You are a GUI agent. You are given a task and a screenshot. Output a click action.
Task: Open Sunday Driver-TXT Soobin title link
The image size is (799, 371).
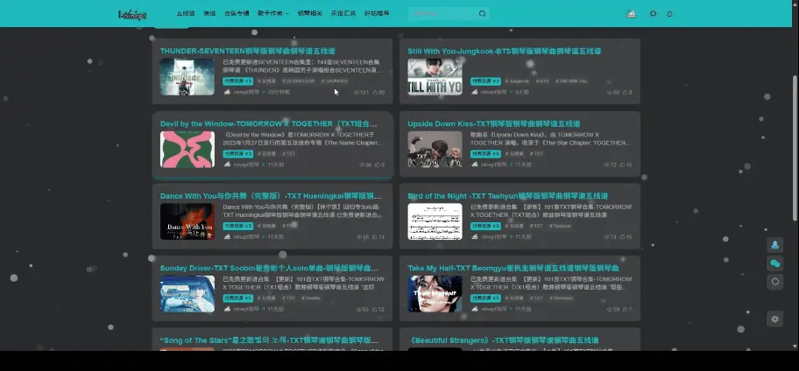click(x=269, y=269)
